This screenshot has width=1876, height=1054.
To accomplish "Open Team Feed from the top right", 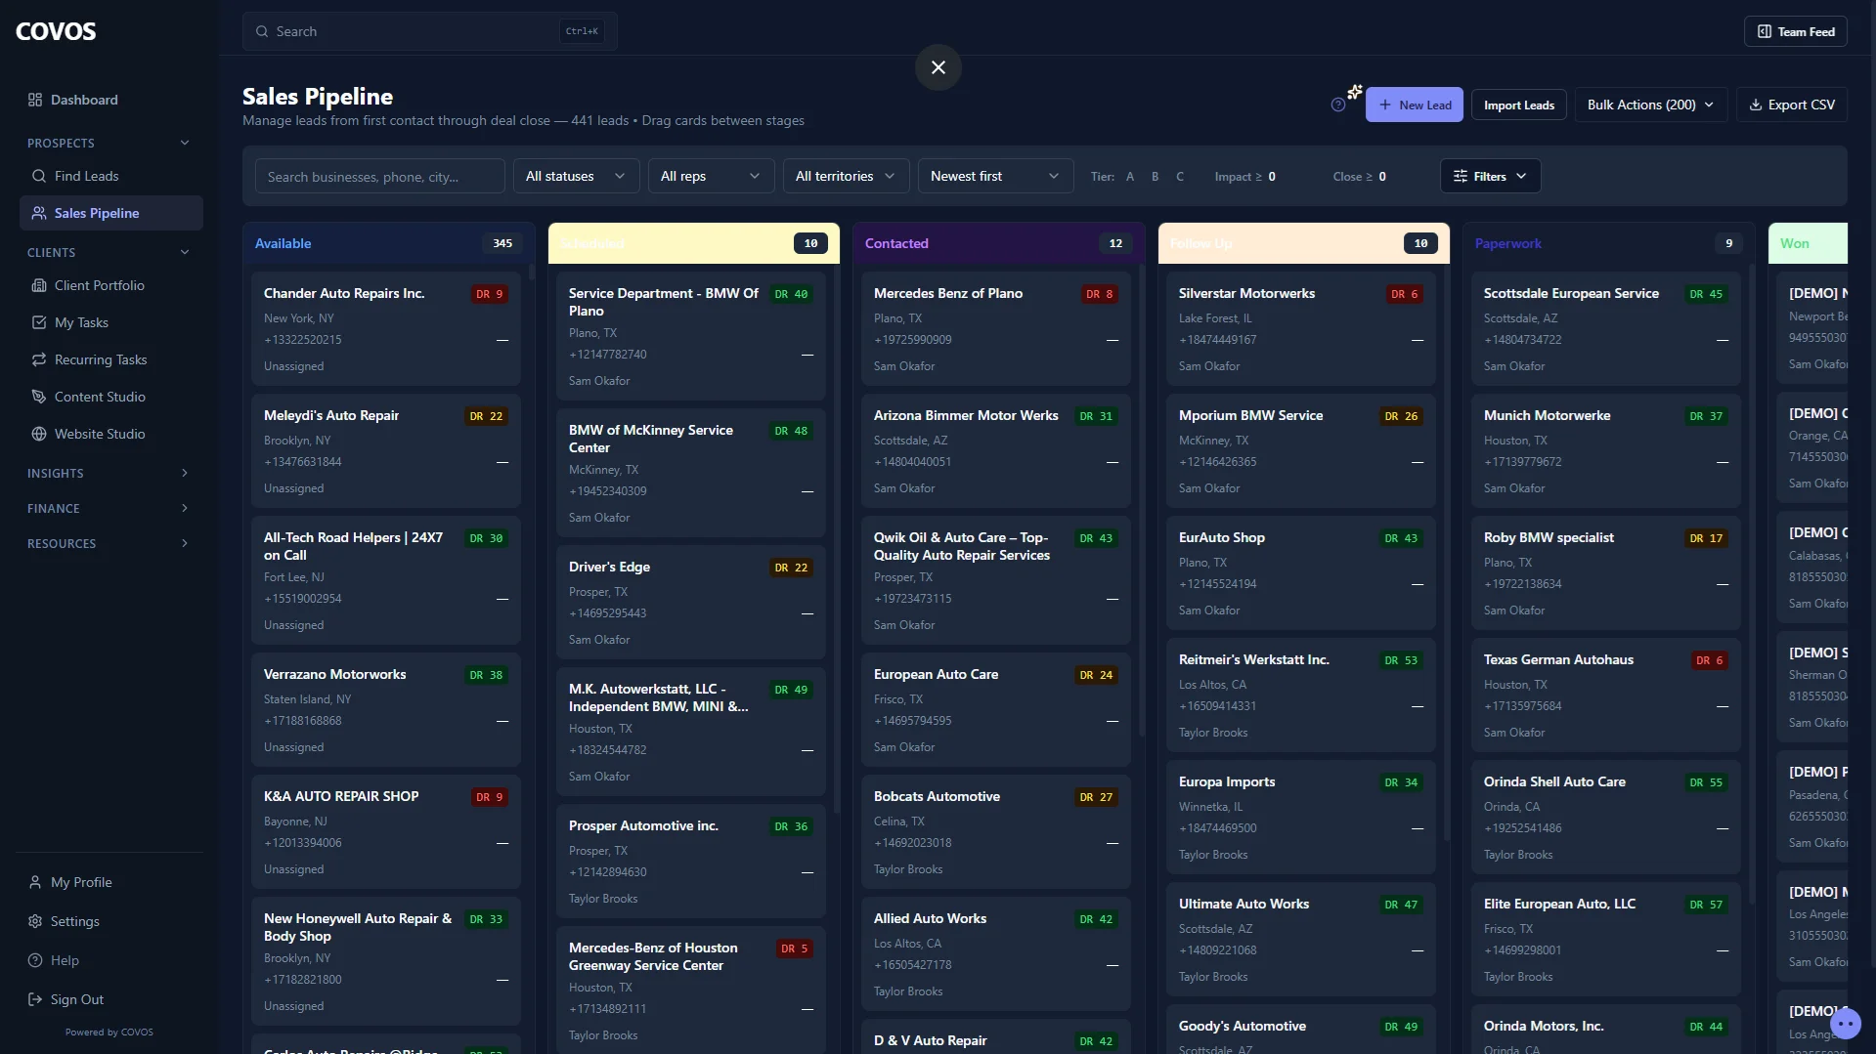I will [x=1796, y=30].
